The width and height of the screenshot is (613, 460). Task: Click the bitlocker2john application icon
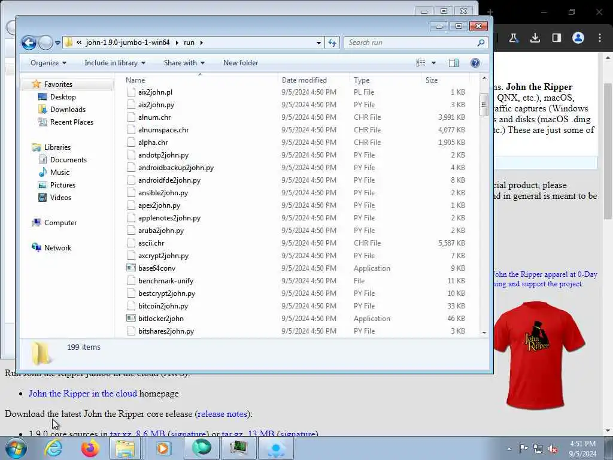click(x=131, y=319)
